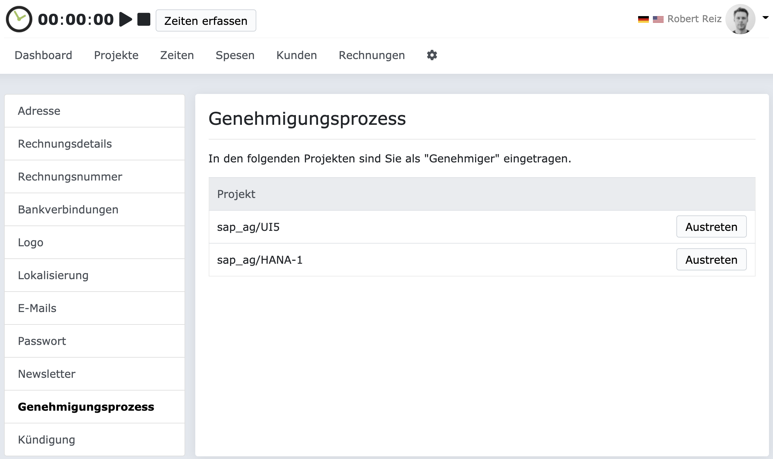Open the Newsletter settings page

47,374
